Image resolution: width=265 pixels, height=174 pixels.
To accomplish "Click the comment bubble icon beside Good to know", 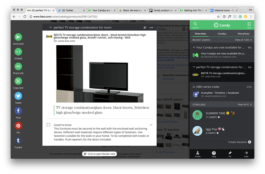I will click(x=48, y=125).
